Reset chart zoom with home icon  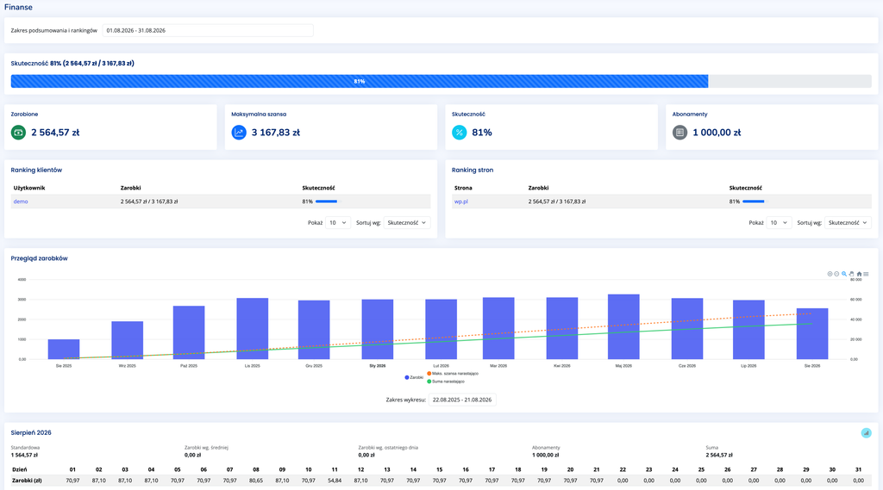point(859,274)
